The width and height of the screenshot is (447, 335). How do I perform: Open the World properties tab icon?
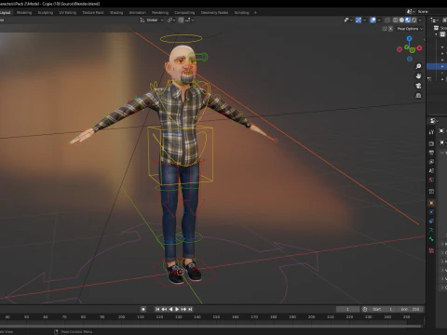(x=431, y=180)
